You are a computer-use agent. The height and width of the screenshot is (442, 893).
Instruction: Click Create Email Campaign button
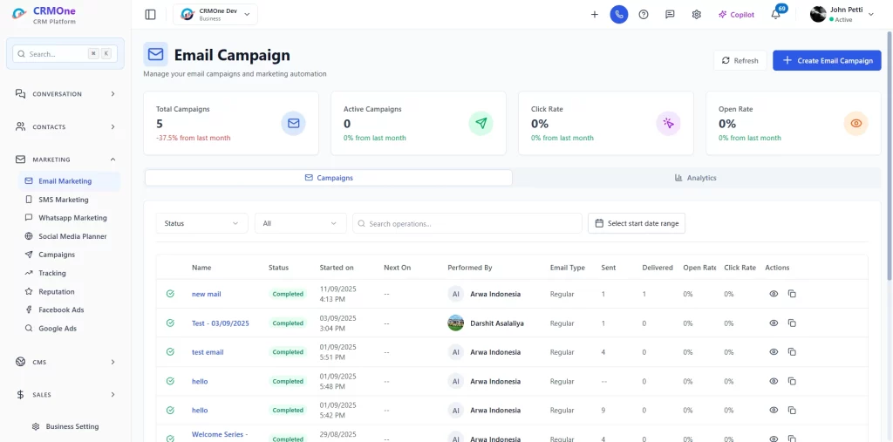(827, 60)
